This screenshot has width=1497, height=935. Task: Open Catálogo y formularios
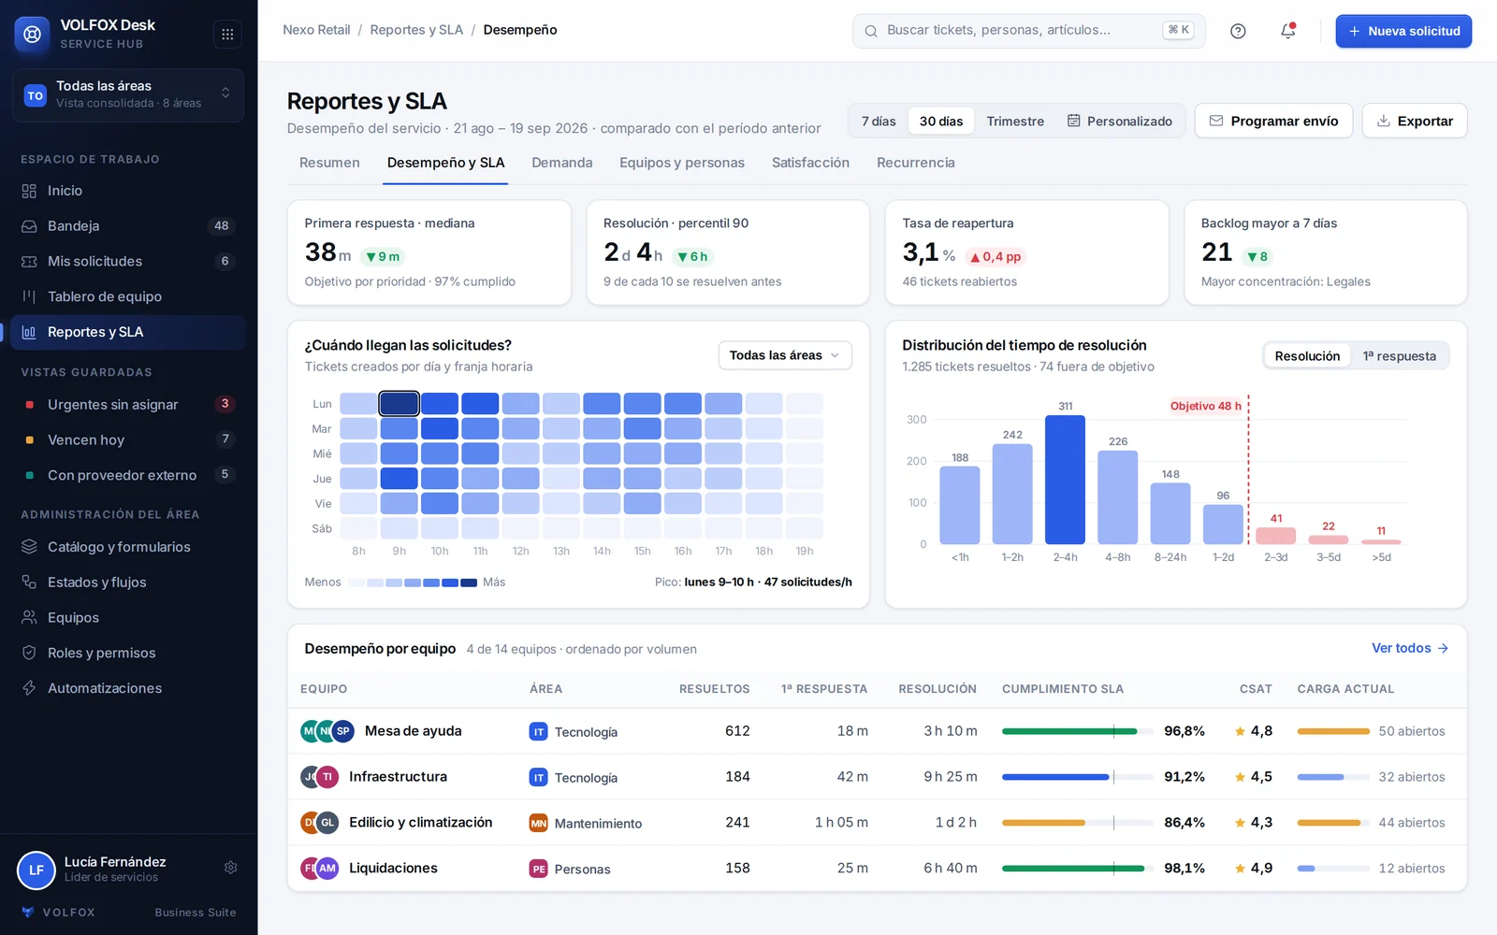pos(128,547)
